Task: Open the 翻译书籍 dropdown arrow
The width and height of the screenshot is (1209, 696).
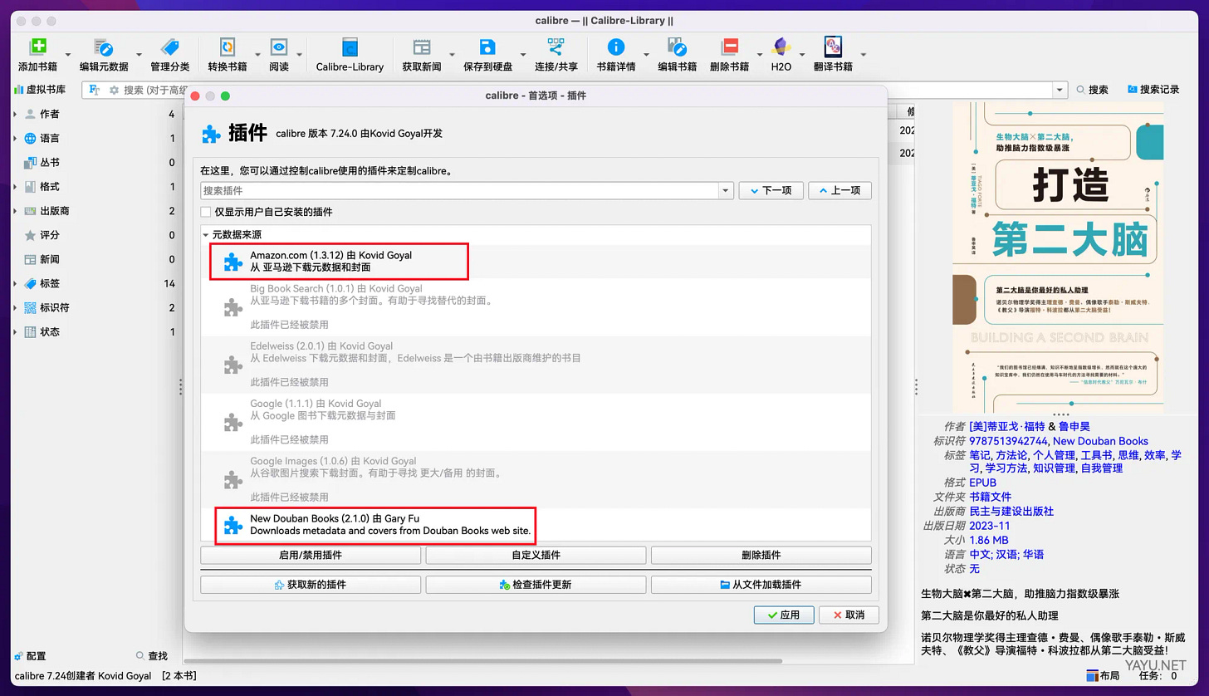Action: coord(864,56)
